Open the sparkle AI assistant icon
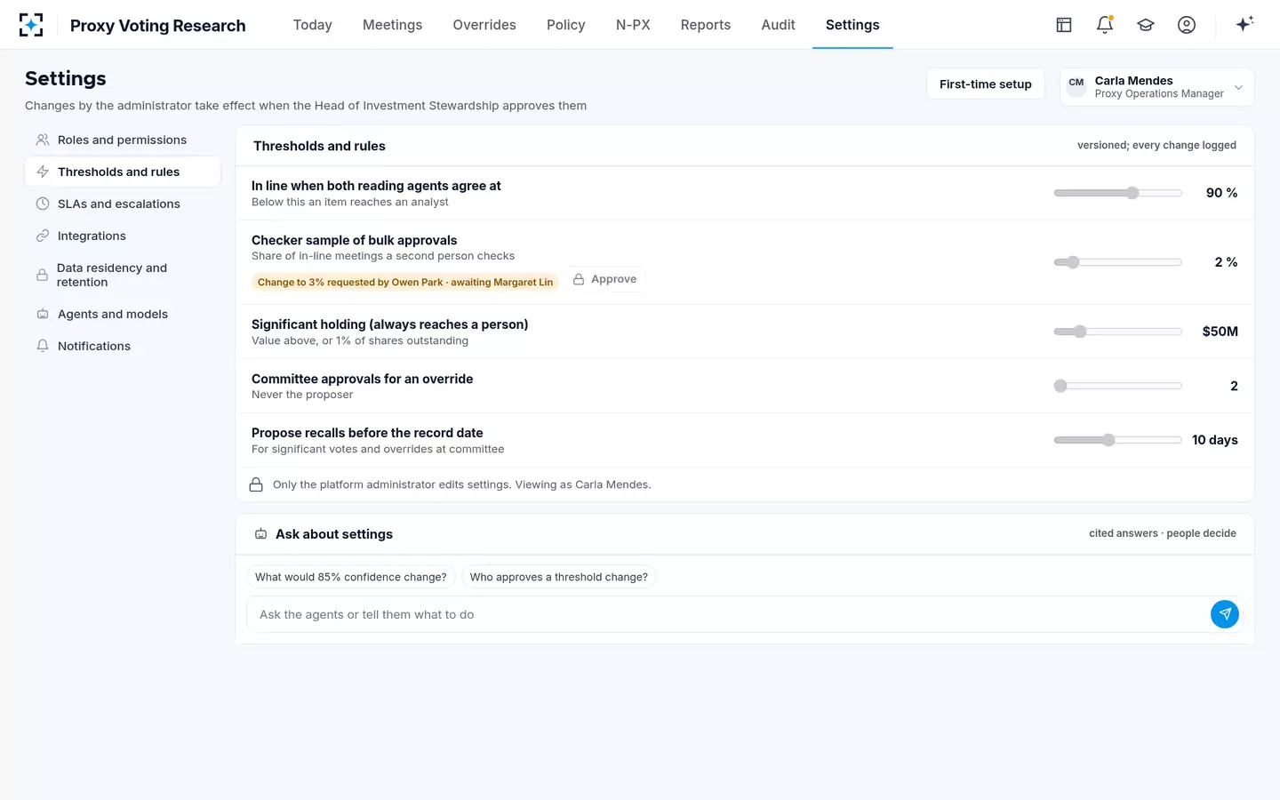The width and height of the screenshot is (1280, 800). coord(1244,24)
